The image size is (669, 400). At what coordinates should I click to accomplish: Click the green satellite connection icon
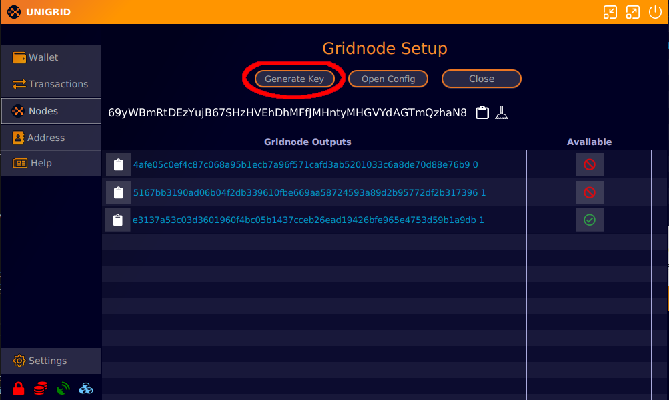coord(63,389)
